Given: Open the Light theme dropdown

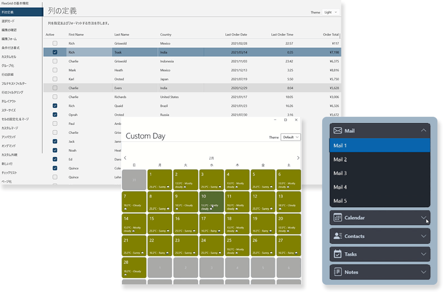Looking at the screenshot, I should tap(331, 12).
